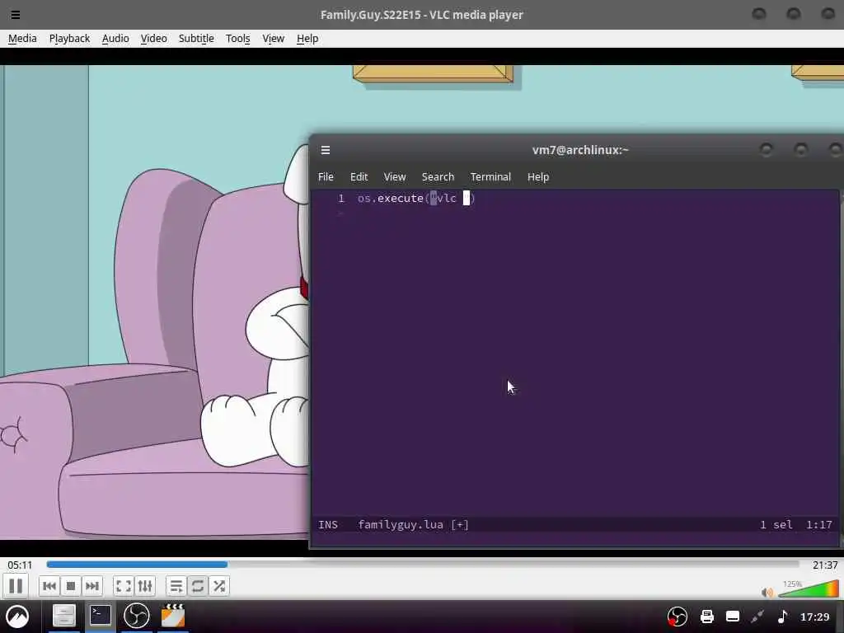Open OBS recording tray icon
Screen dimensions: 844x633
678,617
